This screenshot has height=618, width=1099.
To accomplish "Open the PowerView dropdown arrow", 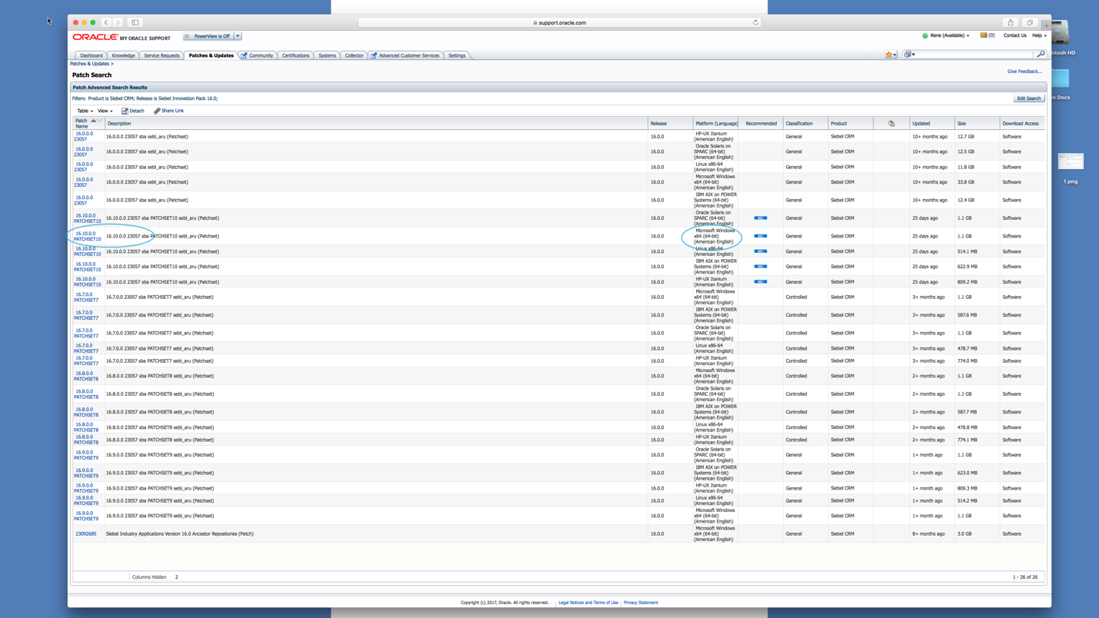I will [x=238, y=36].
